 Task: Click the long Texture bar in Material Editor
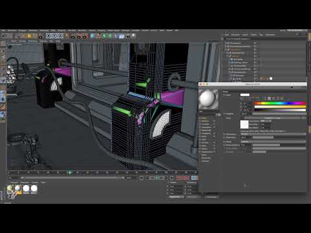tap(273, 118)
